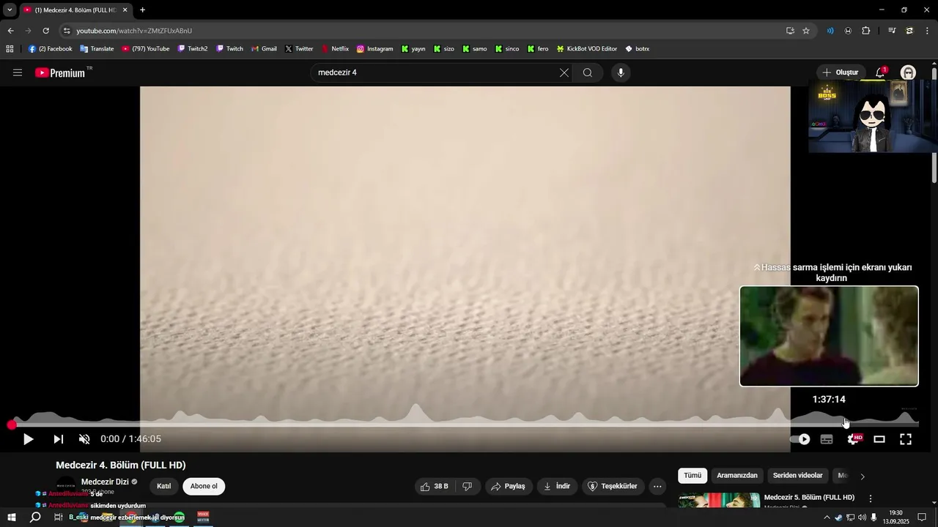The image size is (938, 527).
Task: Open Teşekkürler thanks button
Action: tap(613, 486)
